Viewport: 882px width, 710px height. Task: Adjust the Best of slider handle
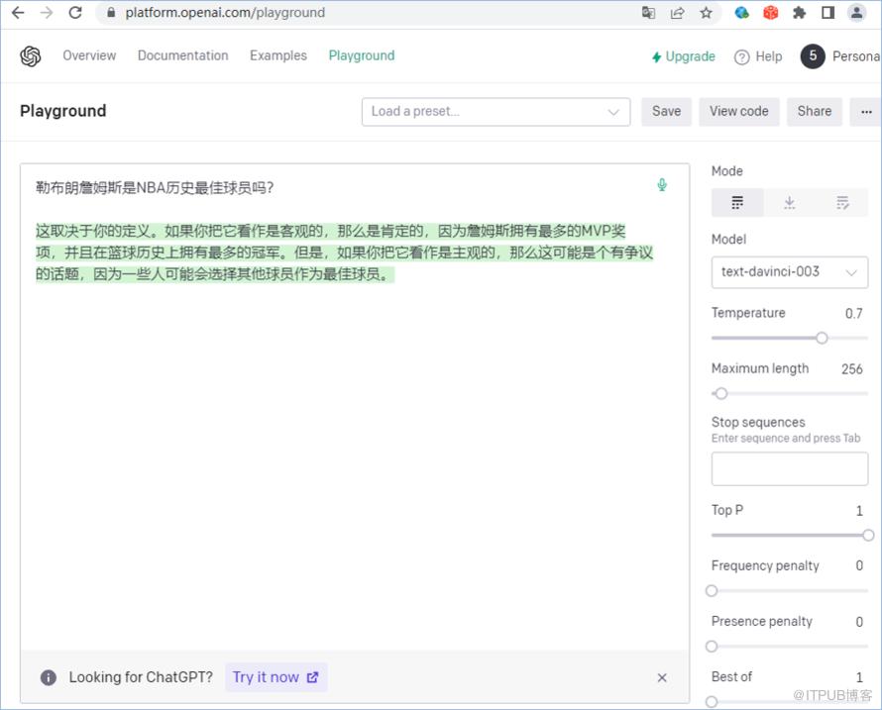[x=712, y=701]
